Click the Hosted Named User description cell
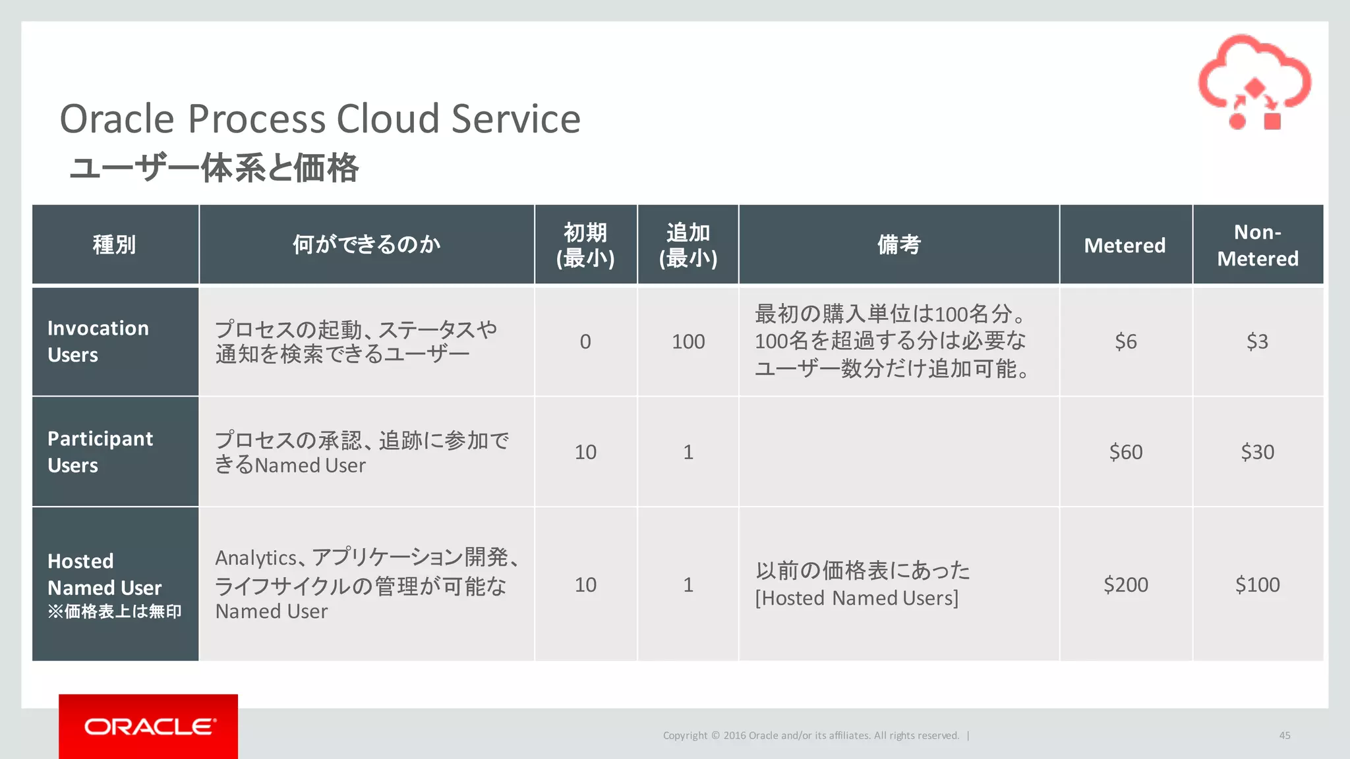 (367, 584)
